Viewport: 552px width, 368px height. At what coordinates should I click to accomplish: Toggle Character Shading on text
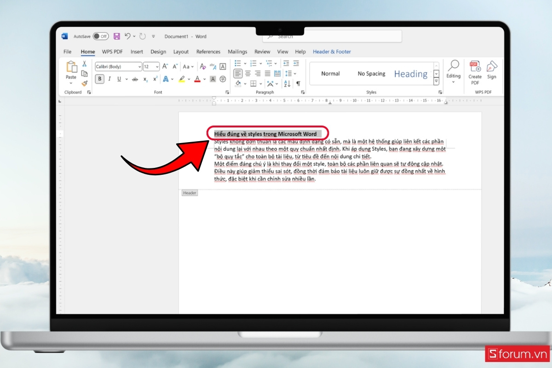point(213,79)
